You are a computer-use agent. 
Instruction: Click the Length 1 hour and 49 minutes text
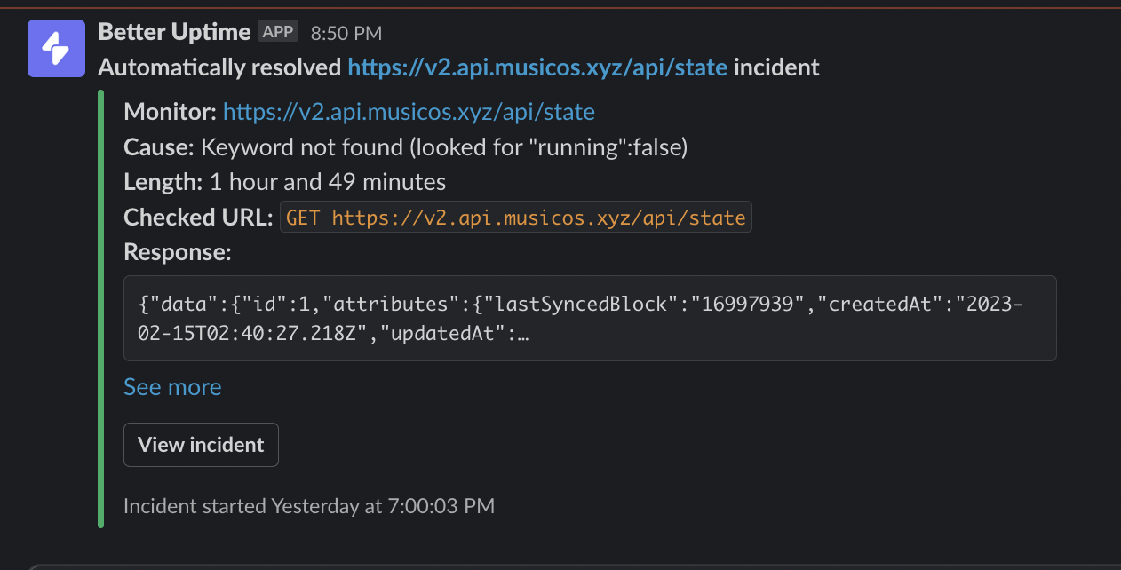coord(284,183)
